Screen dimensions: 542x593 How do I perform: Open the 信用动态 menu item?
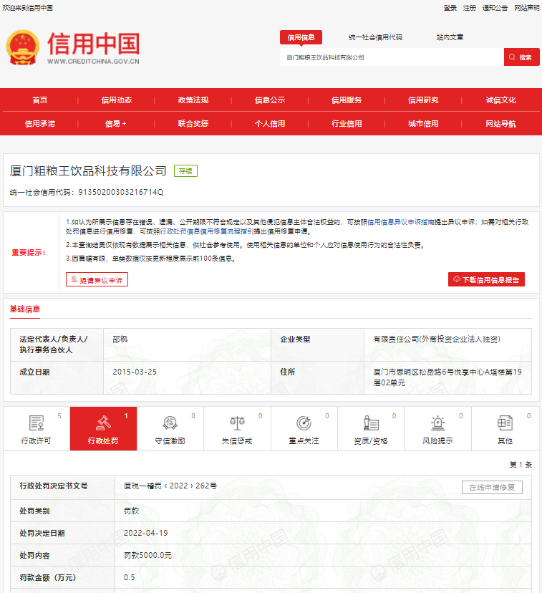[117, 100]
